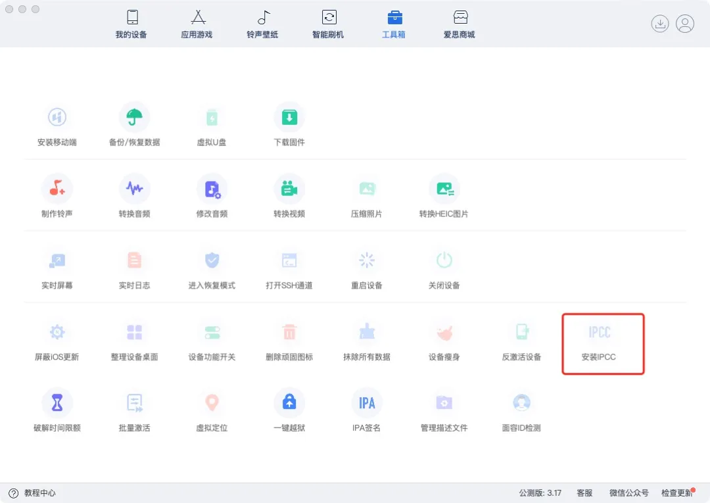Open the downloads manager icon
This screenshot has width=710, height=503.
[660, 24]
